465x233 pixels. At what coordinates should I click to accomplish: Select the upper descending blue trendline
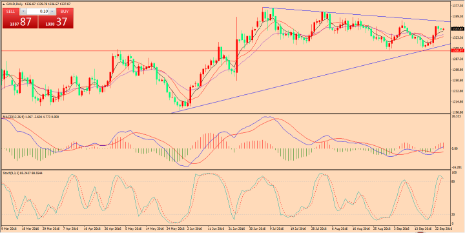(356, 14)
